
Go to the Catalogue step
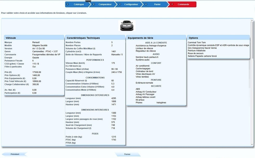79,4
